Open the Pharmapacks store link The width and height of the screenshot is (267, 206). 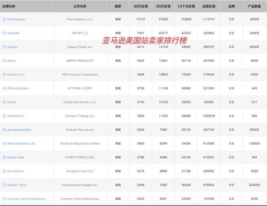click(x=16, y=19)
